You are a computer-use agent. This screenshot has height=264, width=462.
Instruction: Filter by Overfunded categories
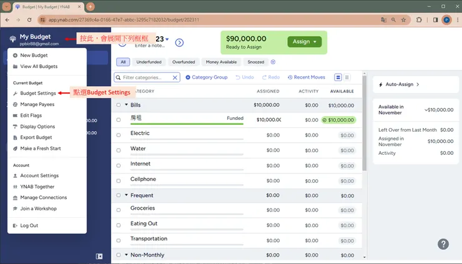(x=184, y=62)
